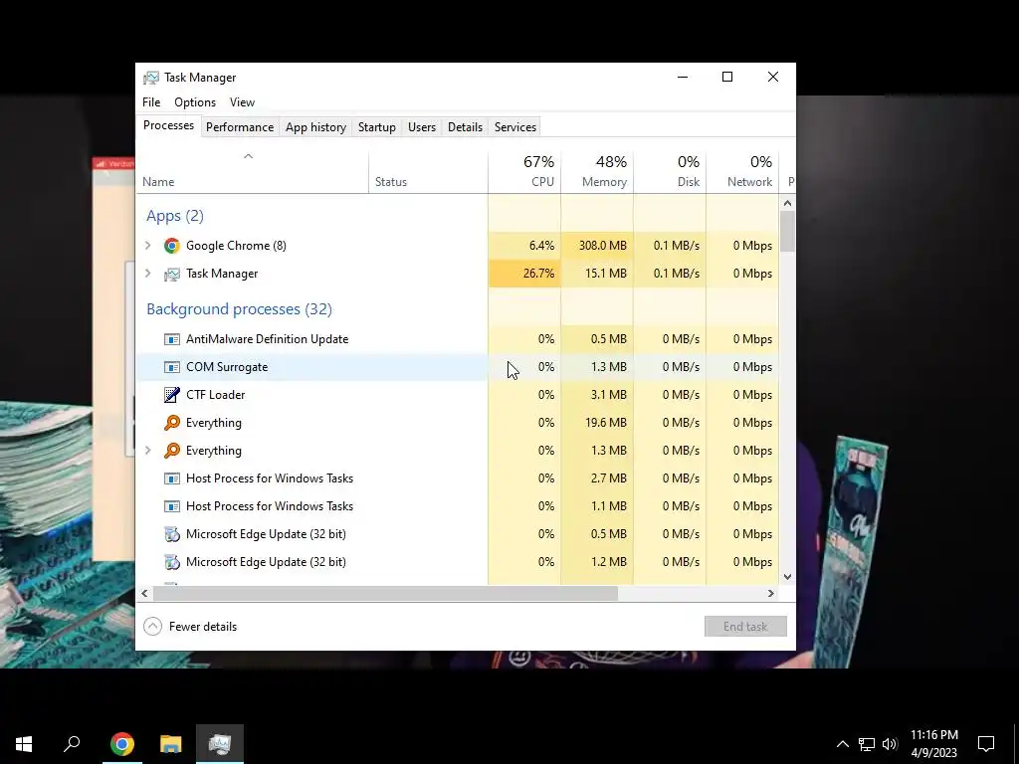Image resolution: width=1019 pixels, height=764 pixels.
Task: Click the End task button
Action: click(745, 627)
